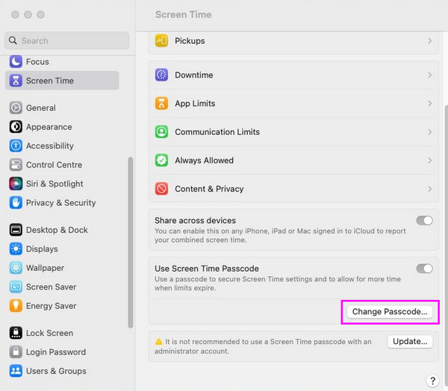Screen dimensions: 448x391
Task: Toggle Share across devices switch
Action: click(424, 220)
